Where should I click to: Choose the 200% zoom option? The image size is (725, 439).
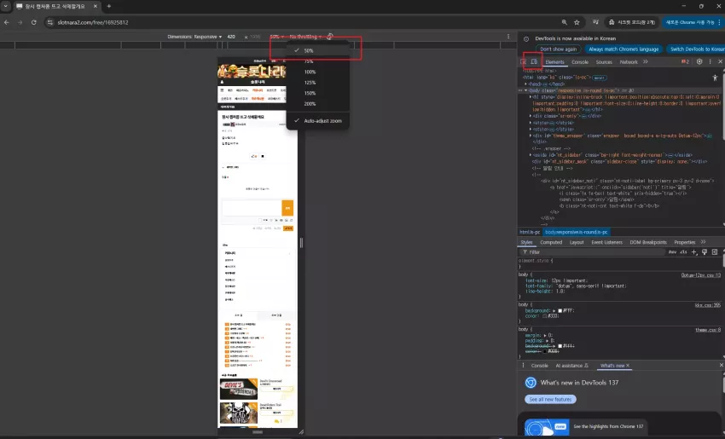(x=317, y=103)
